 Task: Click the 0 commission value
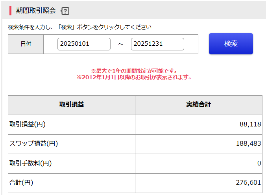tap(259, 163)
